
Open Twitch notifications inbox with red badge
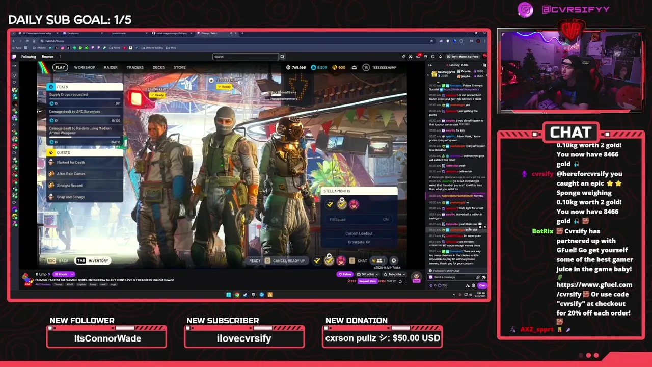(x=418, y=57)
